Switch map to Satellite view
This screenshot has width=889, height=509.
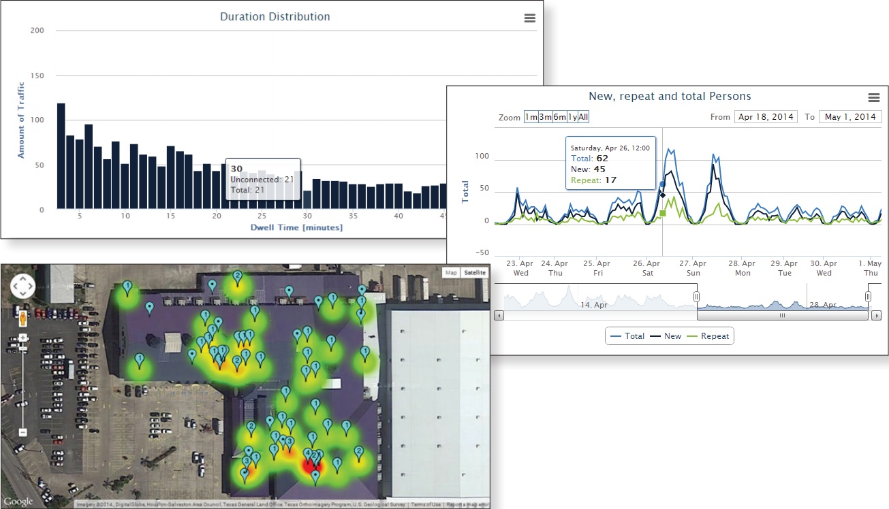(x=474, y=273)
